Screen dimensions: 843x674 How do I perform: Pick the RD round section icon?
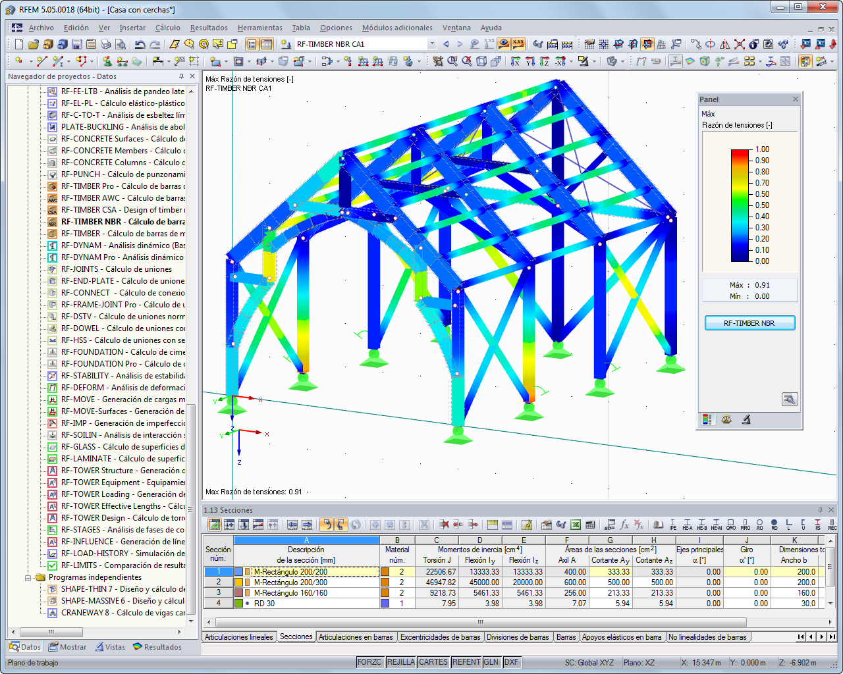tap(774, 525)
